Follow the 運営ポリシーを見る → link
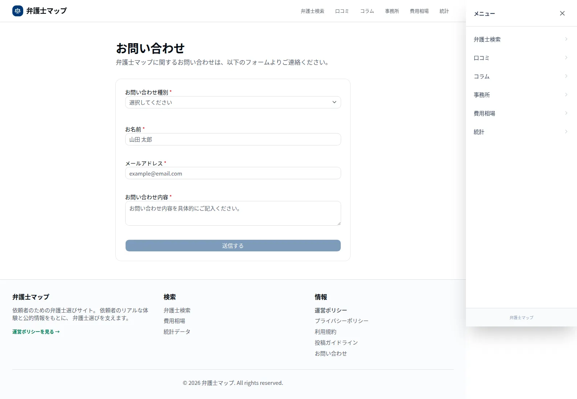This screenshot has height=399, width=577. click(36, 332)
